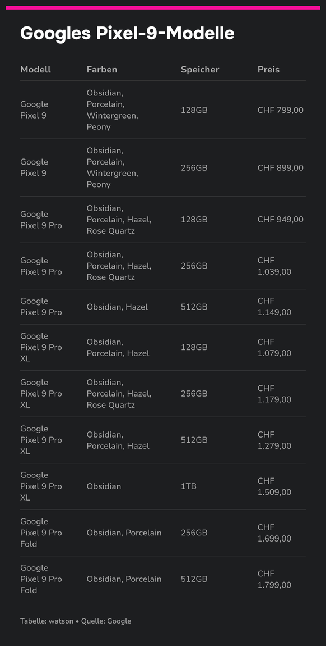This screenshot has width=326, height=646.
Task: Click the Preis column header
Action: coord(268,70)
